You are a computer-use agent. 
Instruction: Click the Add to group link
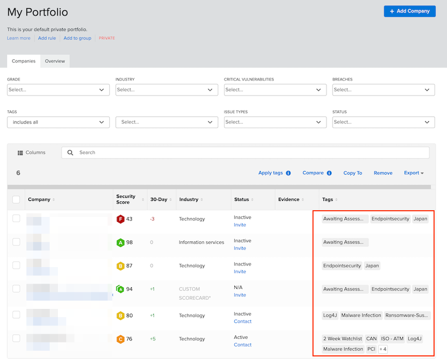point(77,38)
